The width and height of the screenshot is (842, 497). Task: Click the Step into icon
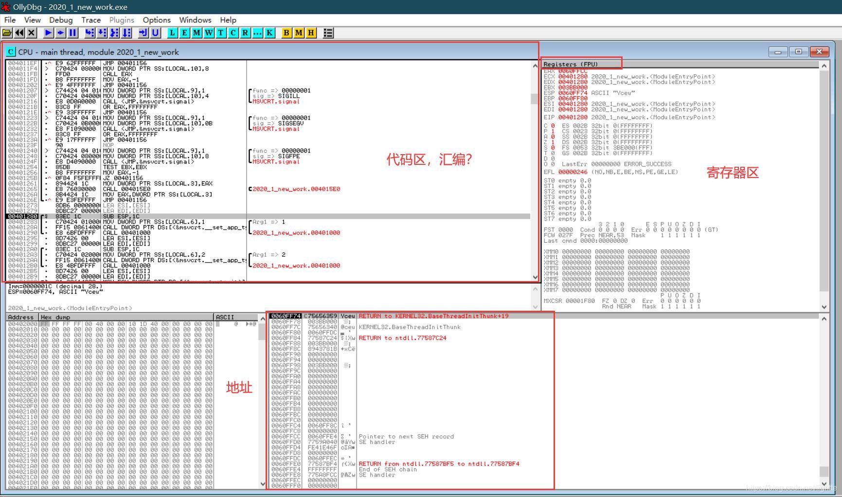pos(90,33)
